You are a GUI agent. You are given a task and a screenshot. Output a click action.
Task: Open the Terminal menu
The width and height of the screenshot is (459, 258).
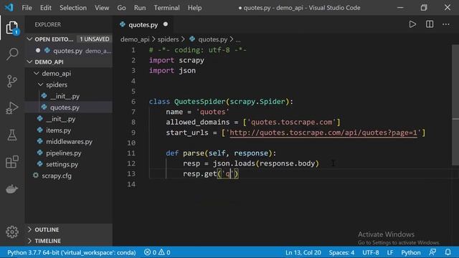pyautogui.click(x=167, y=8)
